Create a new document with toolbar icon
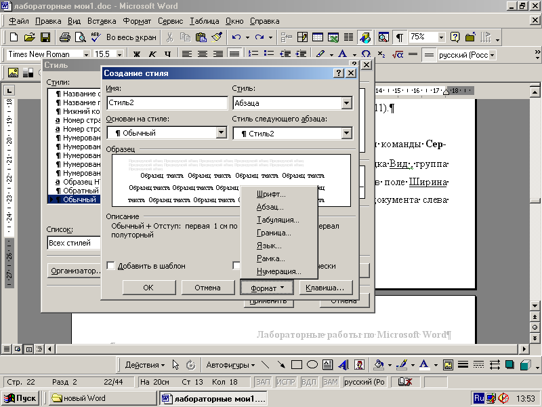Viewport: 542px width, 407px height. [14, 37]
